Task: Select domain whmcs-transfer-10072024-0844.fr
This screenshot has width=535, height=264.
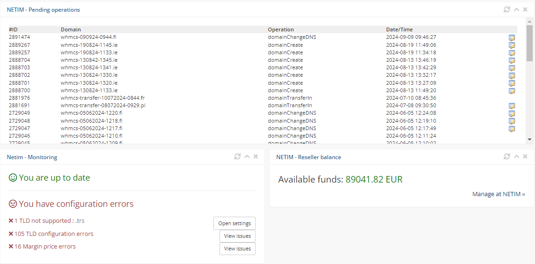Action: pyautogui.click(x=103, y=98)
